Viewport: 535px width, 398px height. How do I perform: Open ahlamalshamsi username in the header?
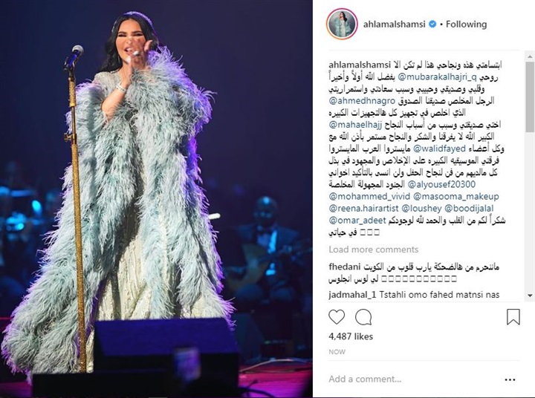click(394, 25)
